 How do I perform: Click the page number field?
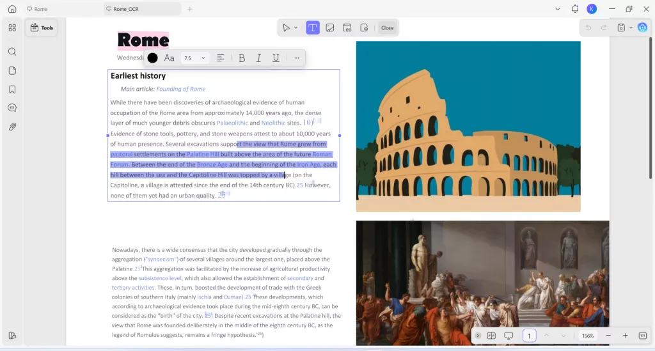[x=529, y=336]
